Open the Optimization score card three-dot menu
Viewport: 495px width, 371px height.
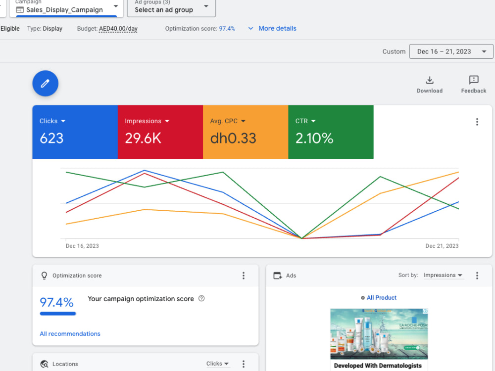244,276
